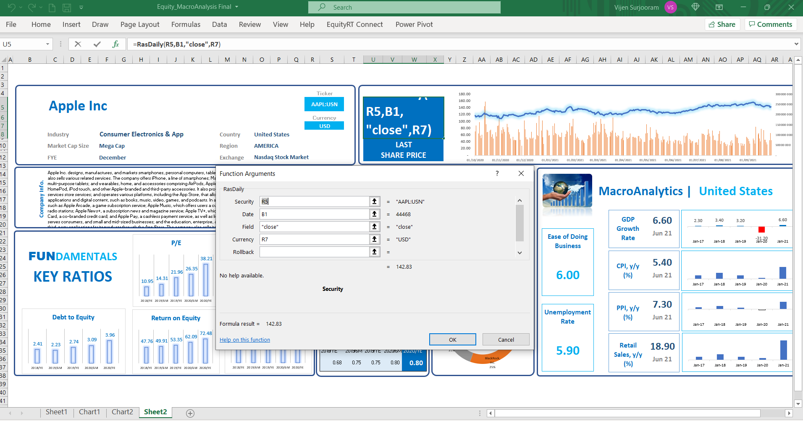Click the Insert Function fx icon
This screenshot has width=803, height=421.
(116, 44)
